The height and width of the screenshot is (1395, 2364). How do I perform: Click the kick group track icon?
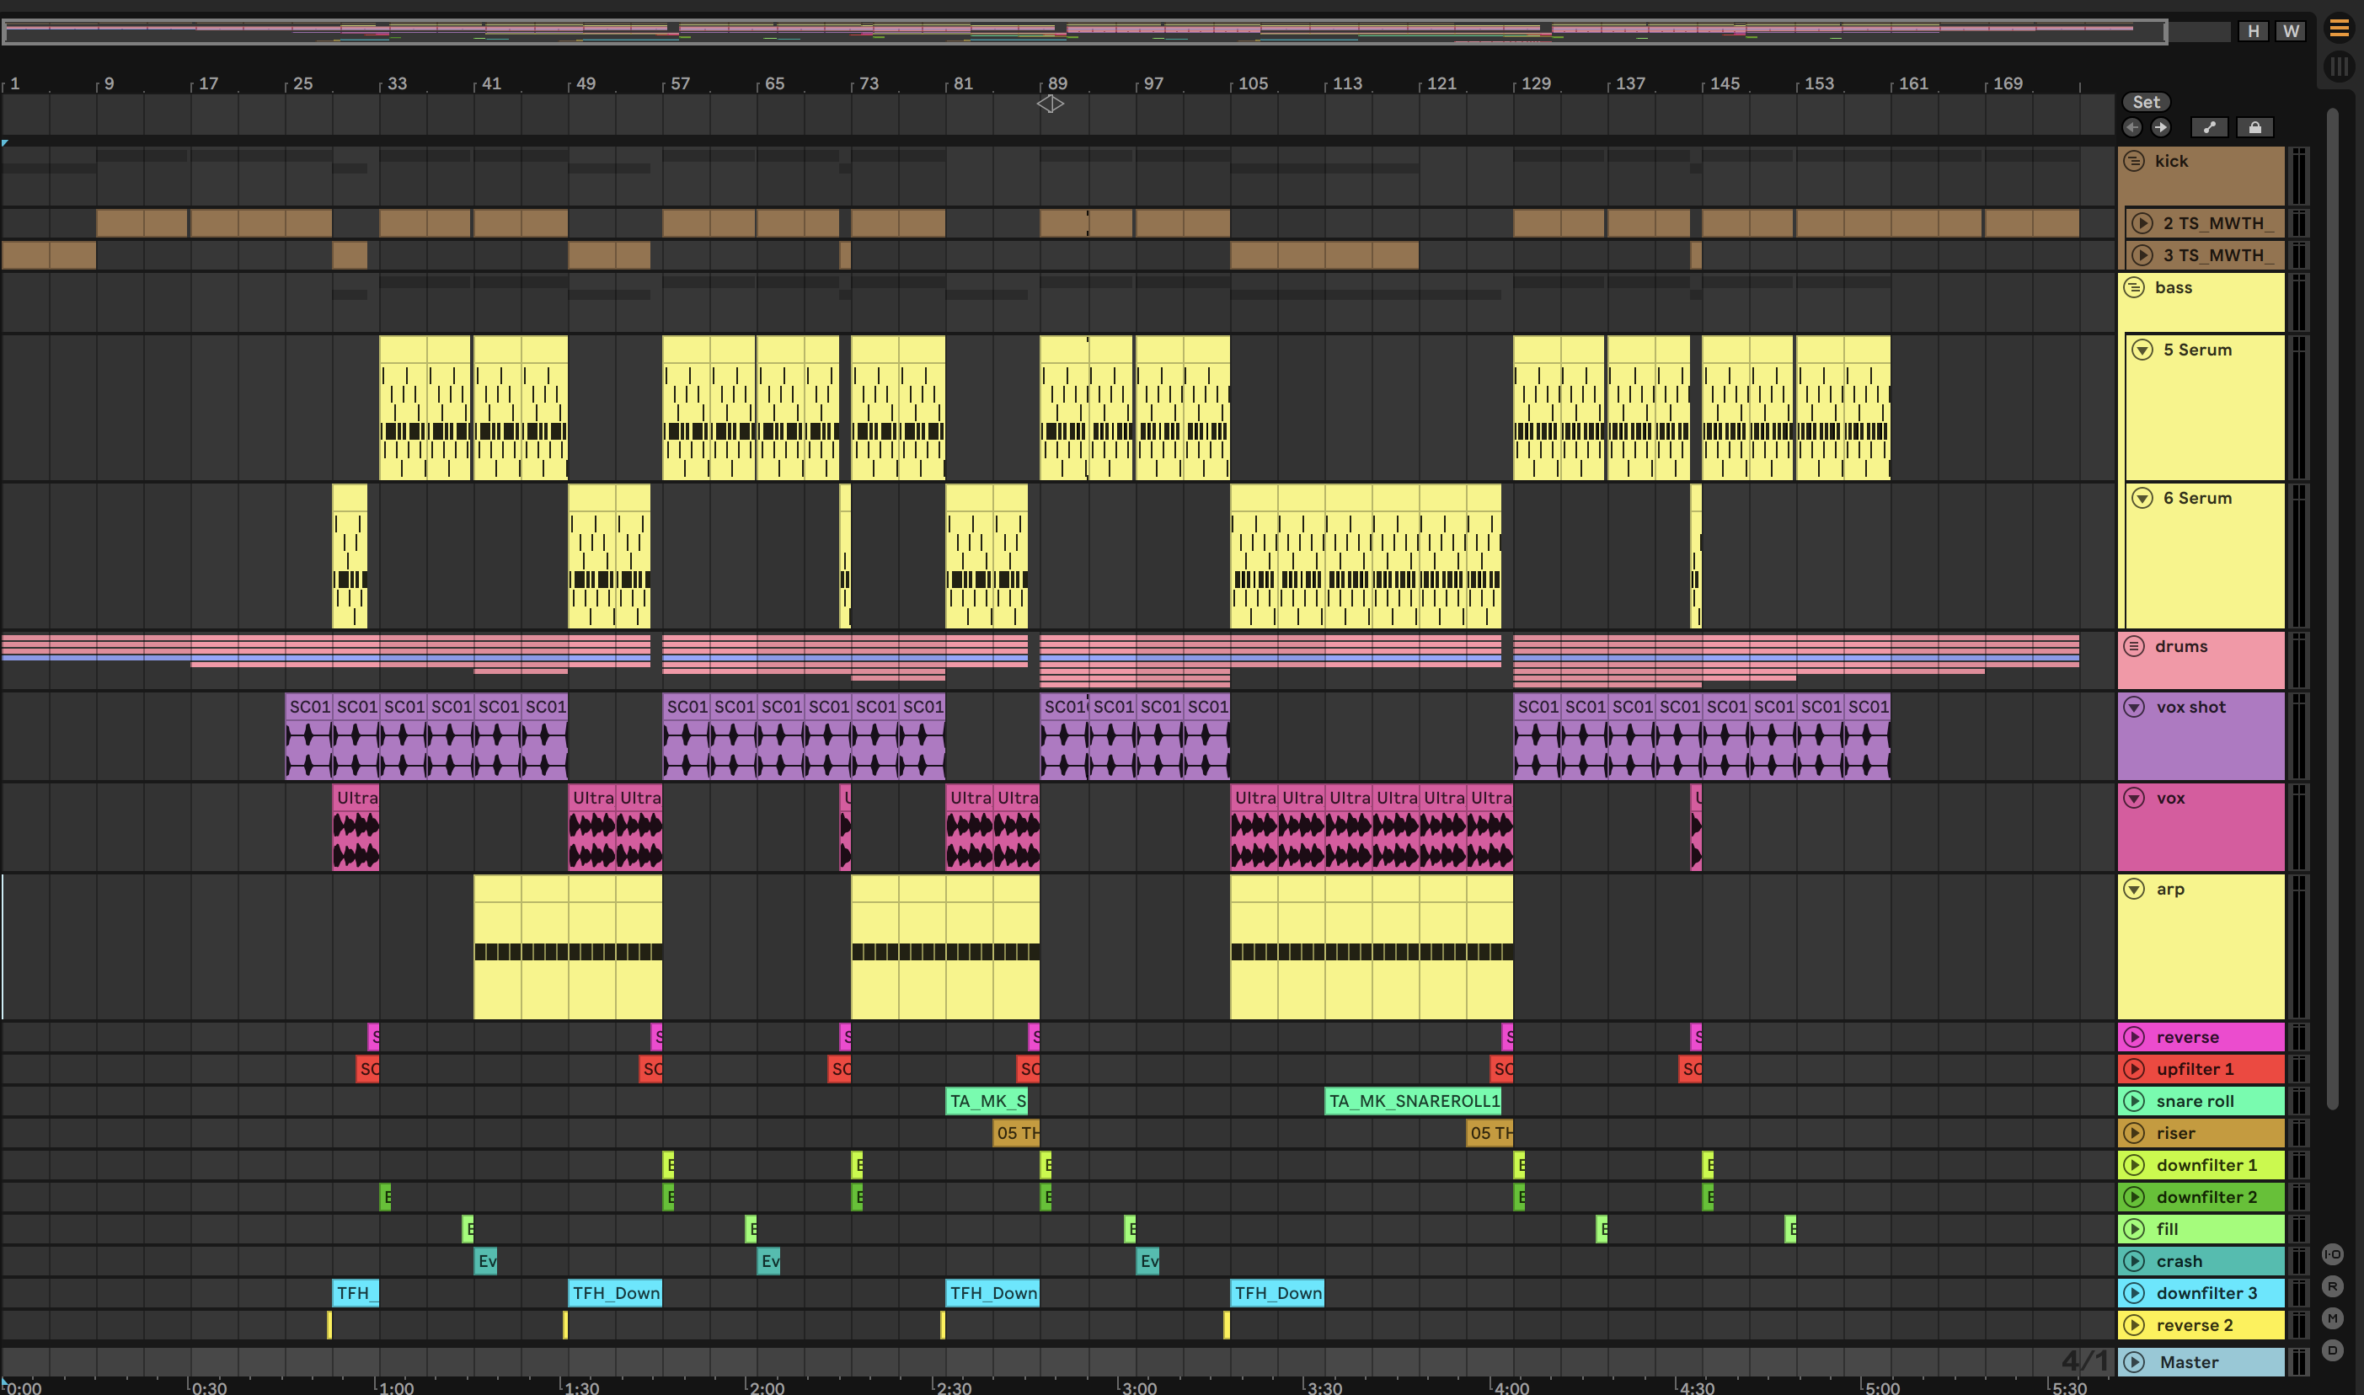(x=2135, y=161)
